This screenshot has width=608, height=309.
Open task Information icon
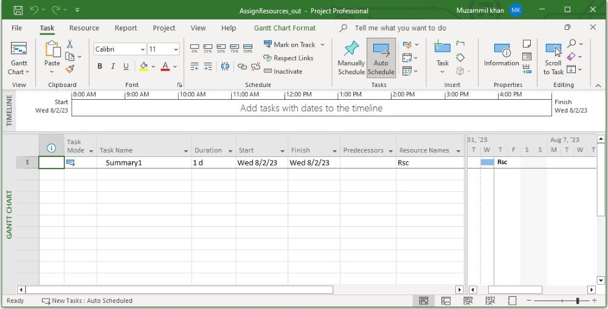[x=501, y=50]
